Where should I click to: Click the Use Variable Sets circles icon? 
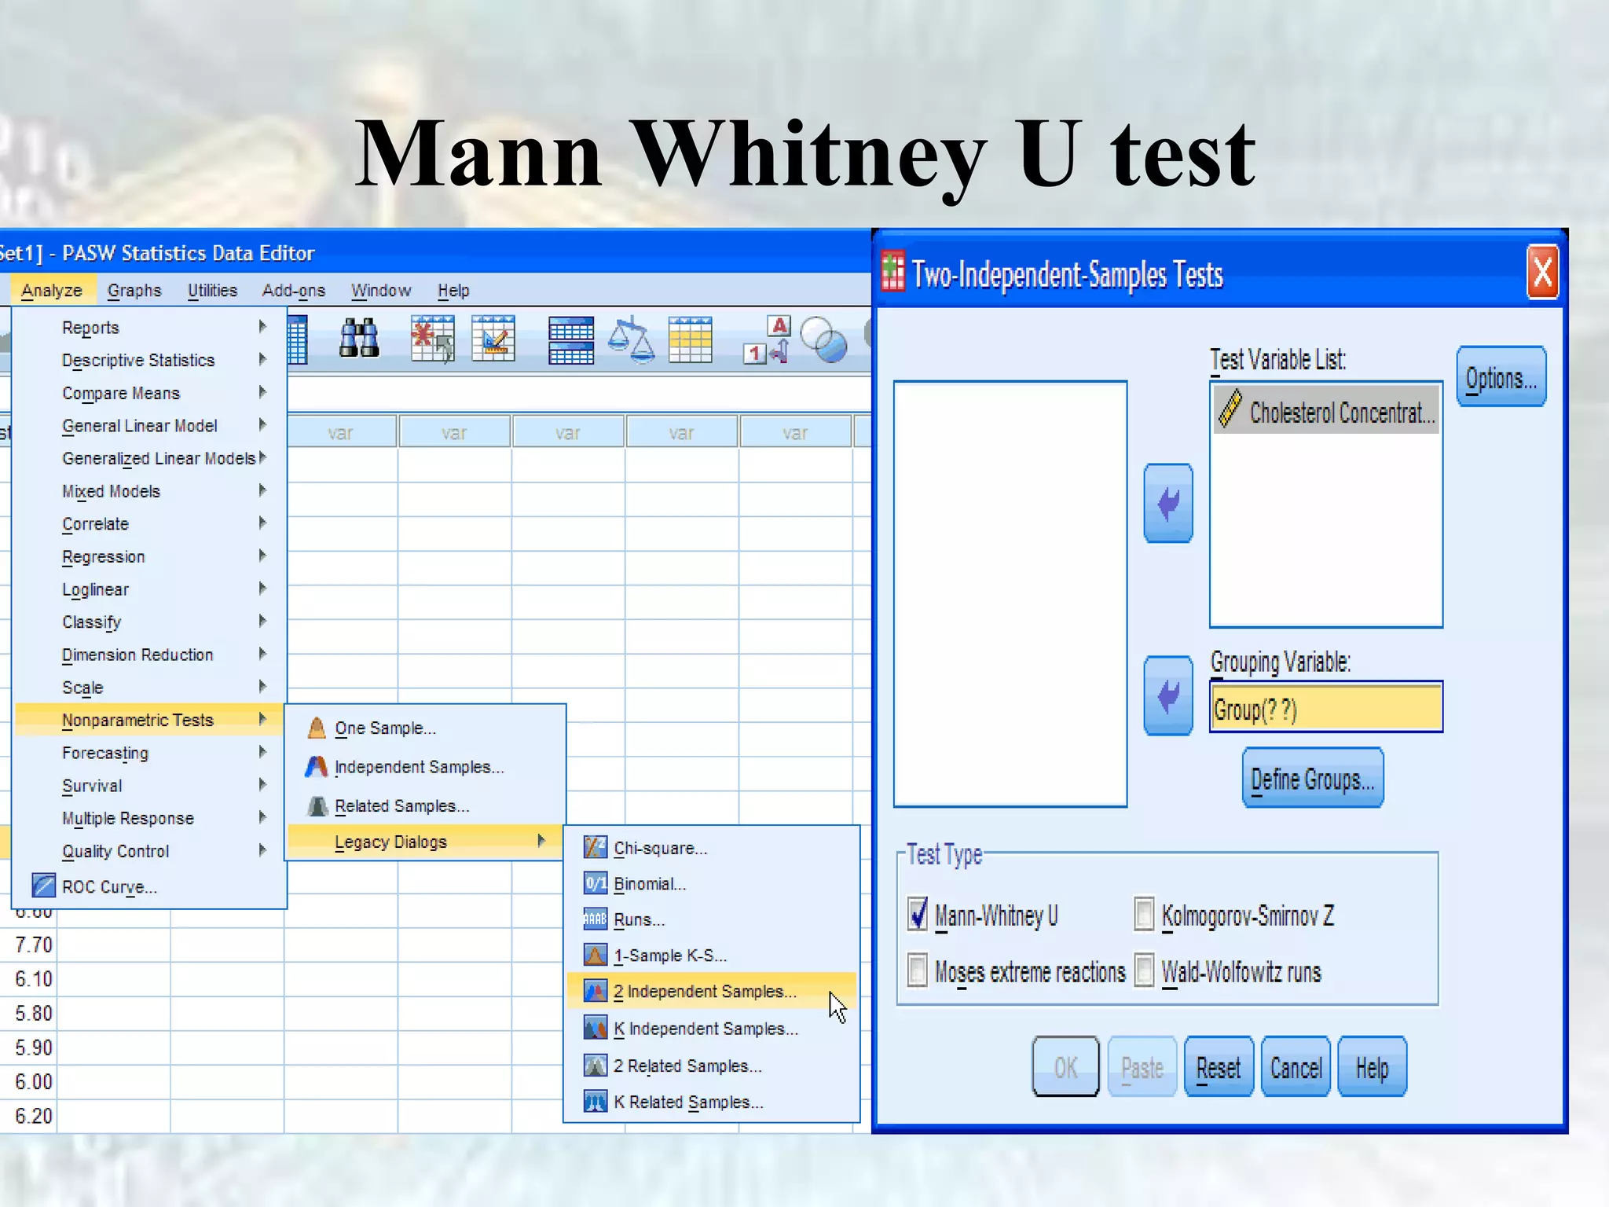pyautogui.click(x=823, y=340)
